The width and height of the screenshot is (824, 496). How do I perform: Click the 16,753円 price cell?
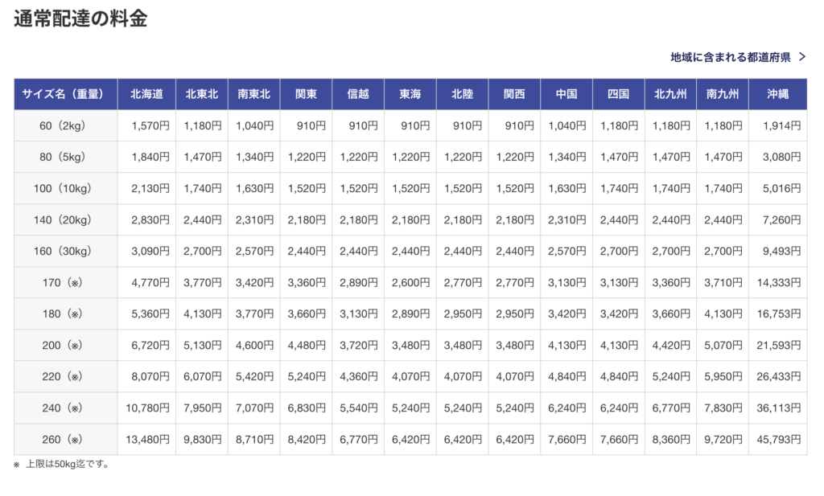point(778,314)
